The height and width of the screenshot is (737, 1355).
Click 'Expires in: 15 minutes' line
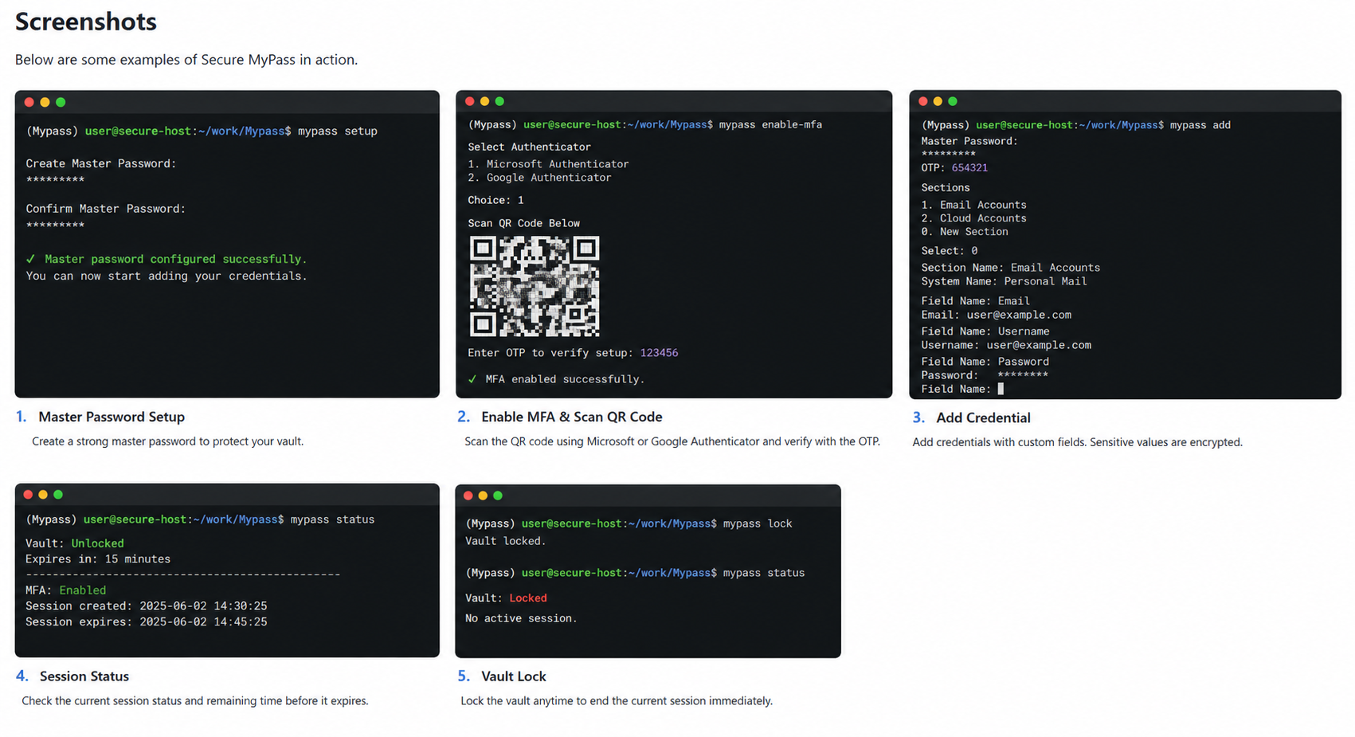click(x=98, y=559)
